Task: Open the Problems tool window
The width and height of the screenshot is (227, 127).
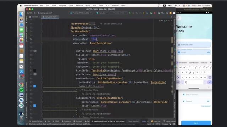Action: 66,121
